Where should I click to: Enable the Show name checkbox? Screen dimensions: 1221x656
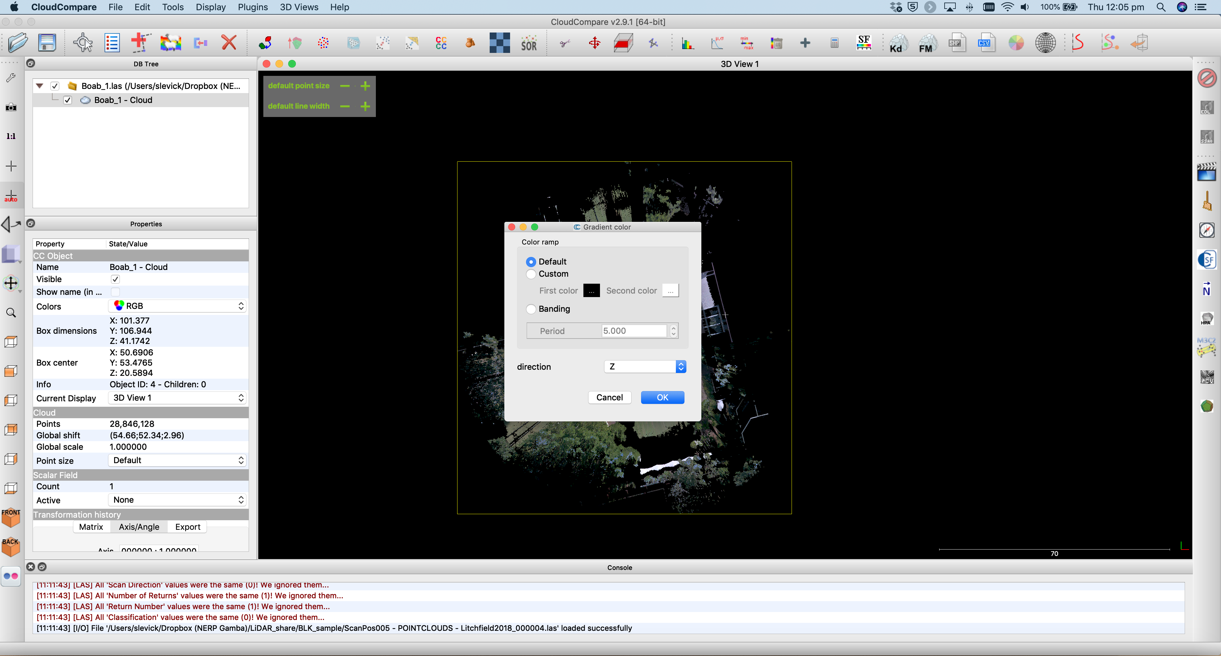[x=115, y=292]
